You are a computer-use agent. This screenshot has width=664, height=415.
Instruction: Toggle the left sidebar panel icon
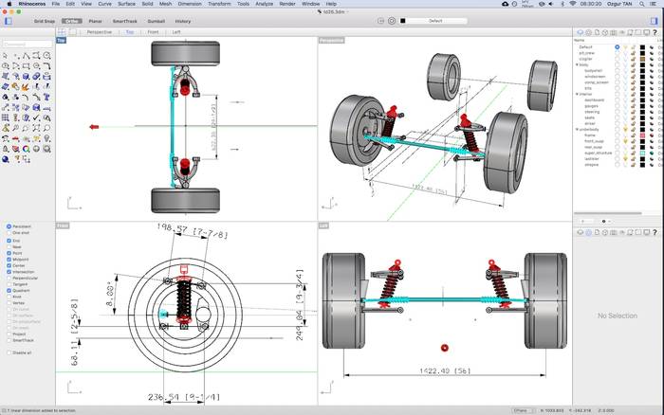pos(9,20)
